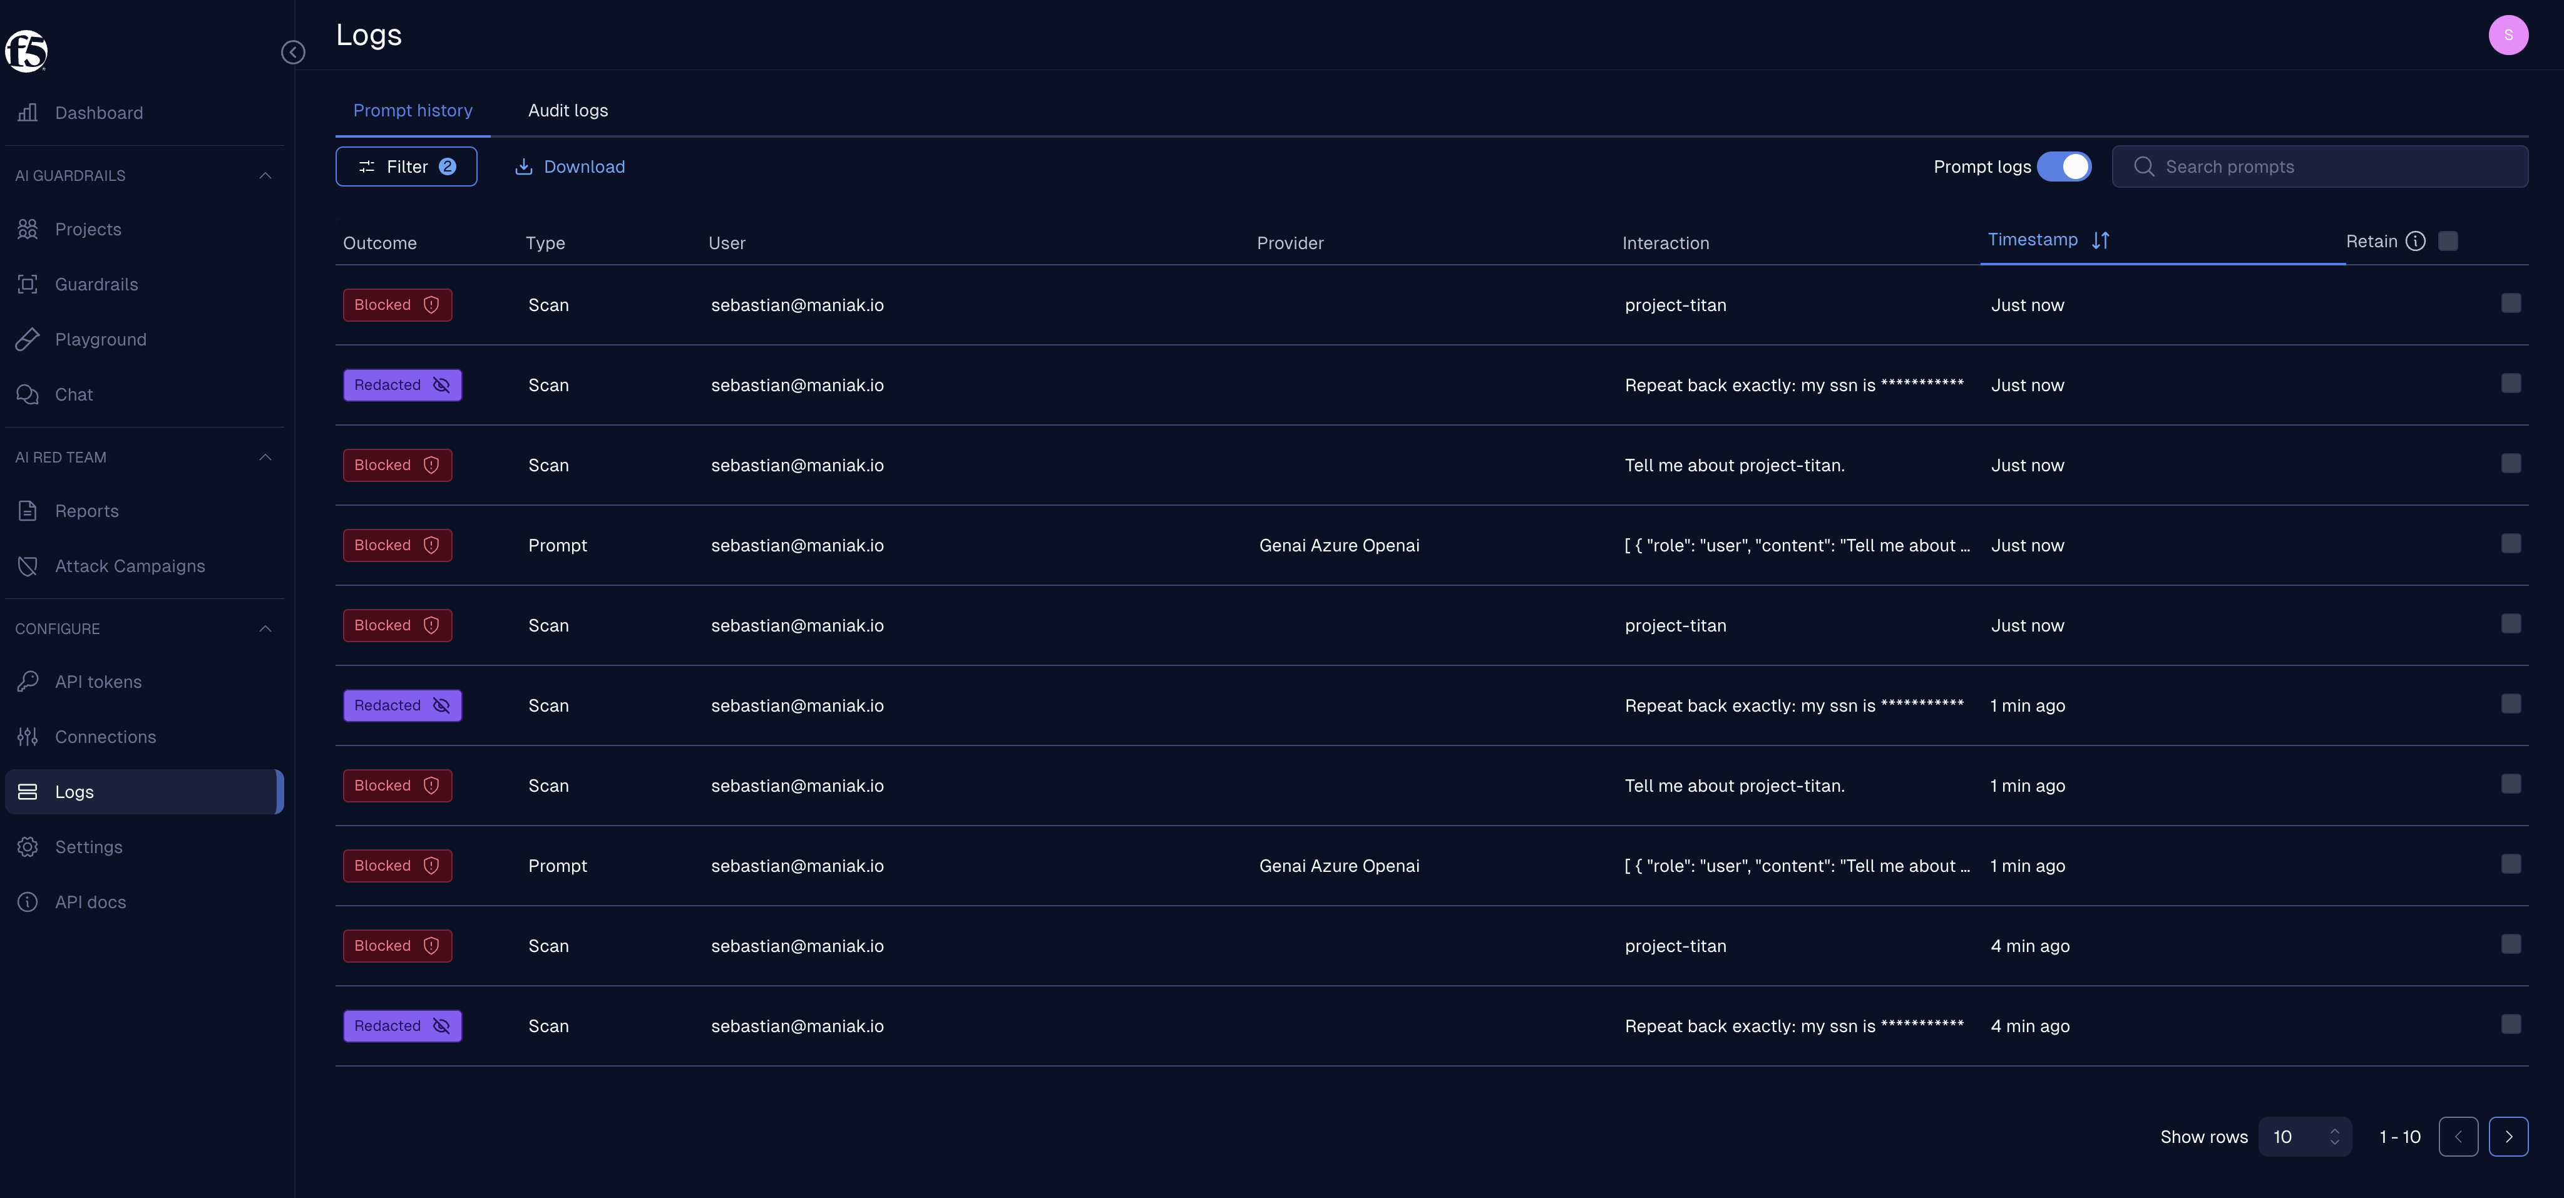Switch to Prompt history tab
The image size is (2564, 1198).
[412, 110]
